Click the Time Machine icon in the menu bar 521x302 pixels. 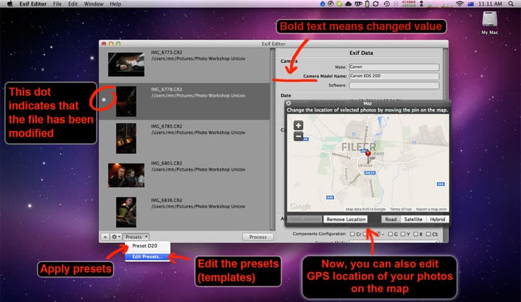tap(387, 4)
